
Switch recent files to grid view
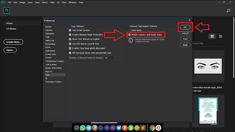pos(212,36)
